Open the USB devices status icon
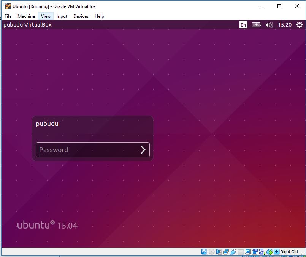 [233, 251]
